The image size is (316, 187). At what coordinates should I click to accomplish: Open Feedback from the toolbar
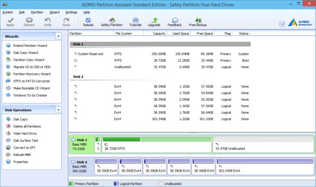pyautogui.click(x=175, y=20)
